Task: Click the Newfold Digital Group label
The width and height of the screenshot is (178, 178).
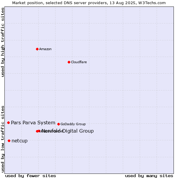Action: tap(68, 131)
